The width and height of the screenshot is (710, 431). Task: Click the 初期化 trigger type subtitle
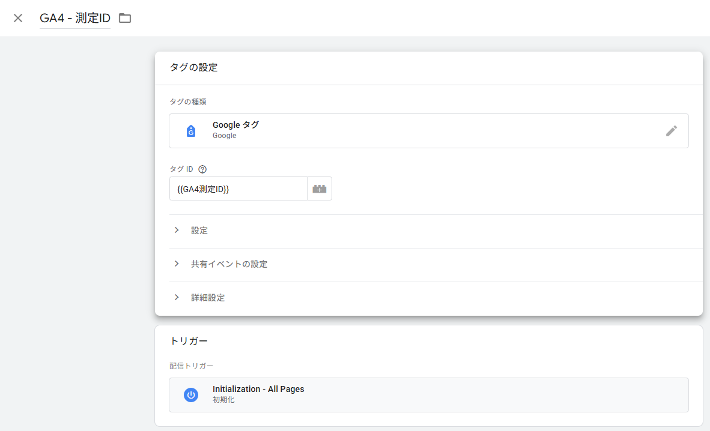[x=223, y=400]
